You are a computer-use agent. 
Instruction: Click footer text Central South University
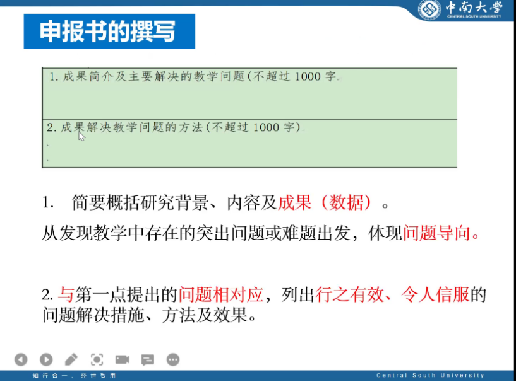pyautogui.click(x=430, y=376)
